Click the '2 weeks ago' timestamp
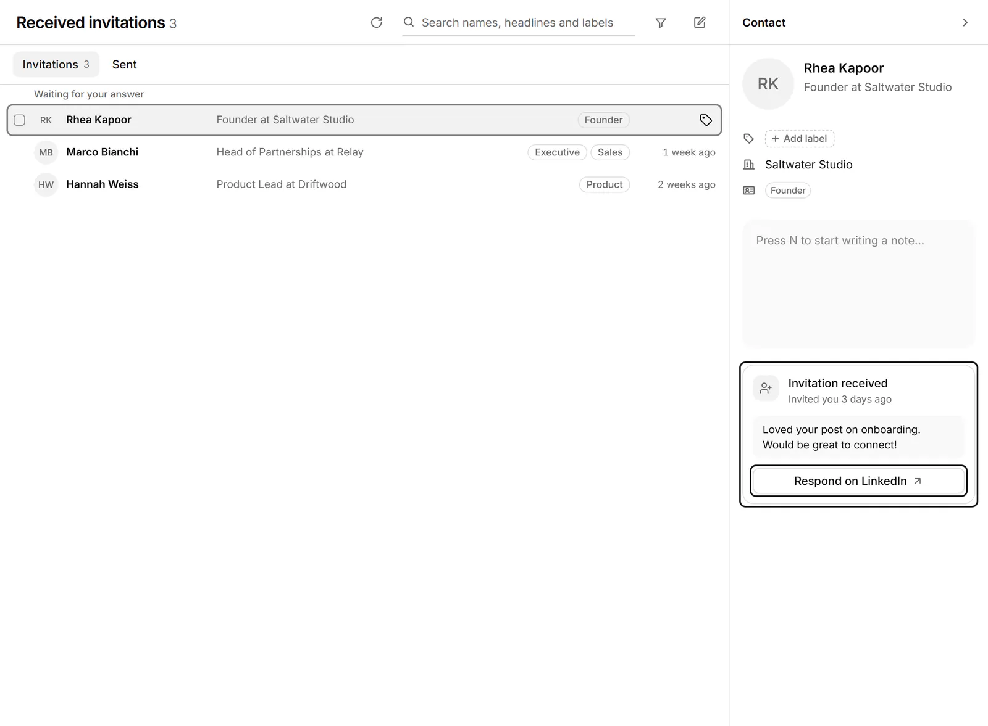The width and height of the screenshot is (988, 726). [687, 184]
